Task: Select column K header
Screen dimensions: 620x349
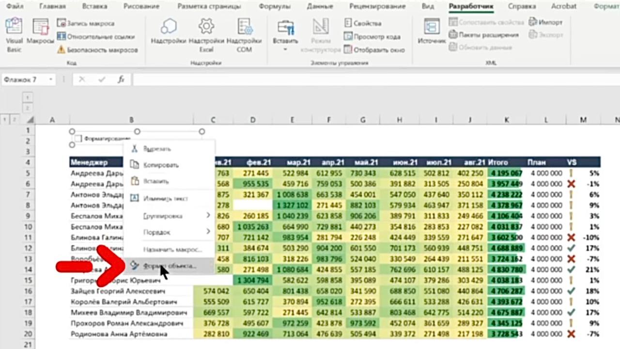Action: [506, 120]
